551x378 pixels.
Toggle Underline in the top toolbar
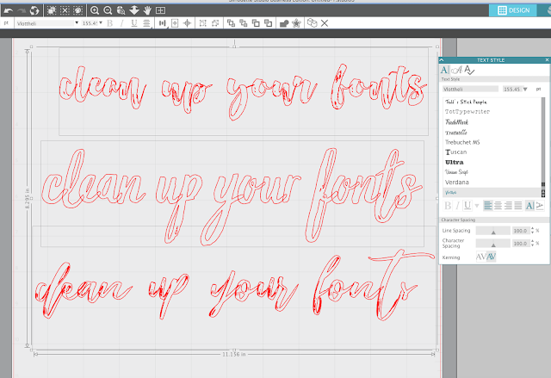(134, 23)
